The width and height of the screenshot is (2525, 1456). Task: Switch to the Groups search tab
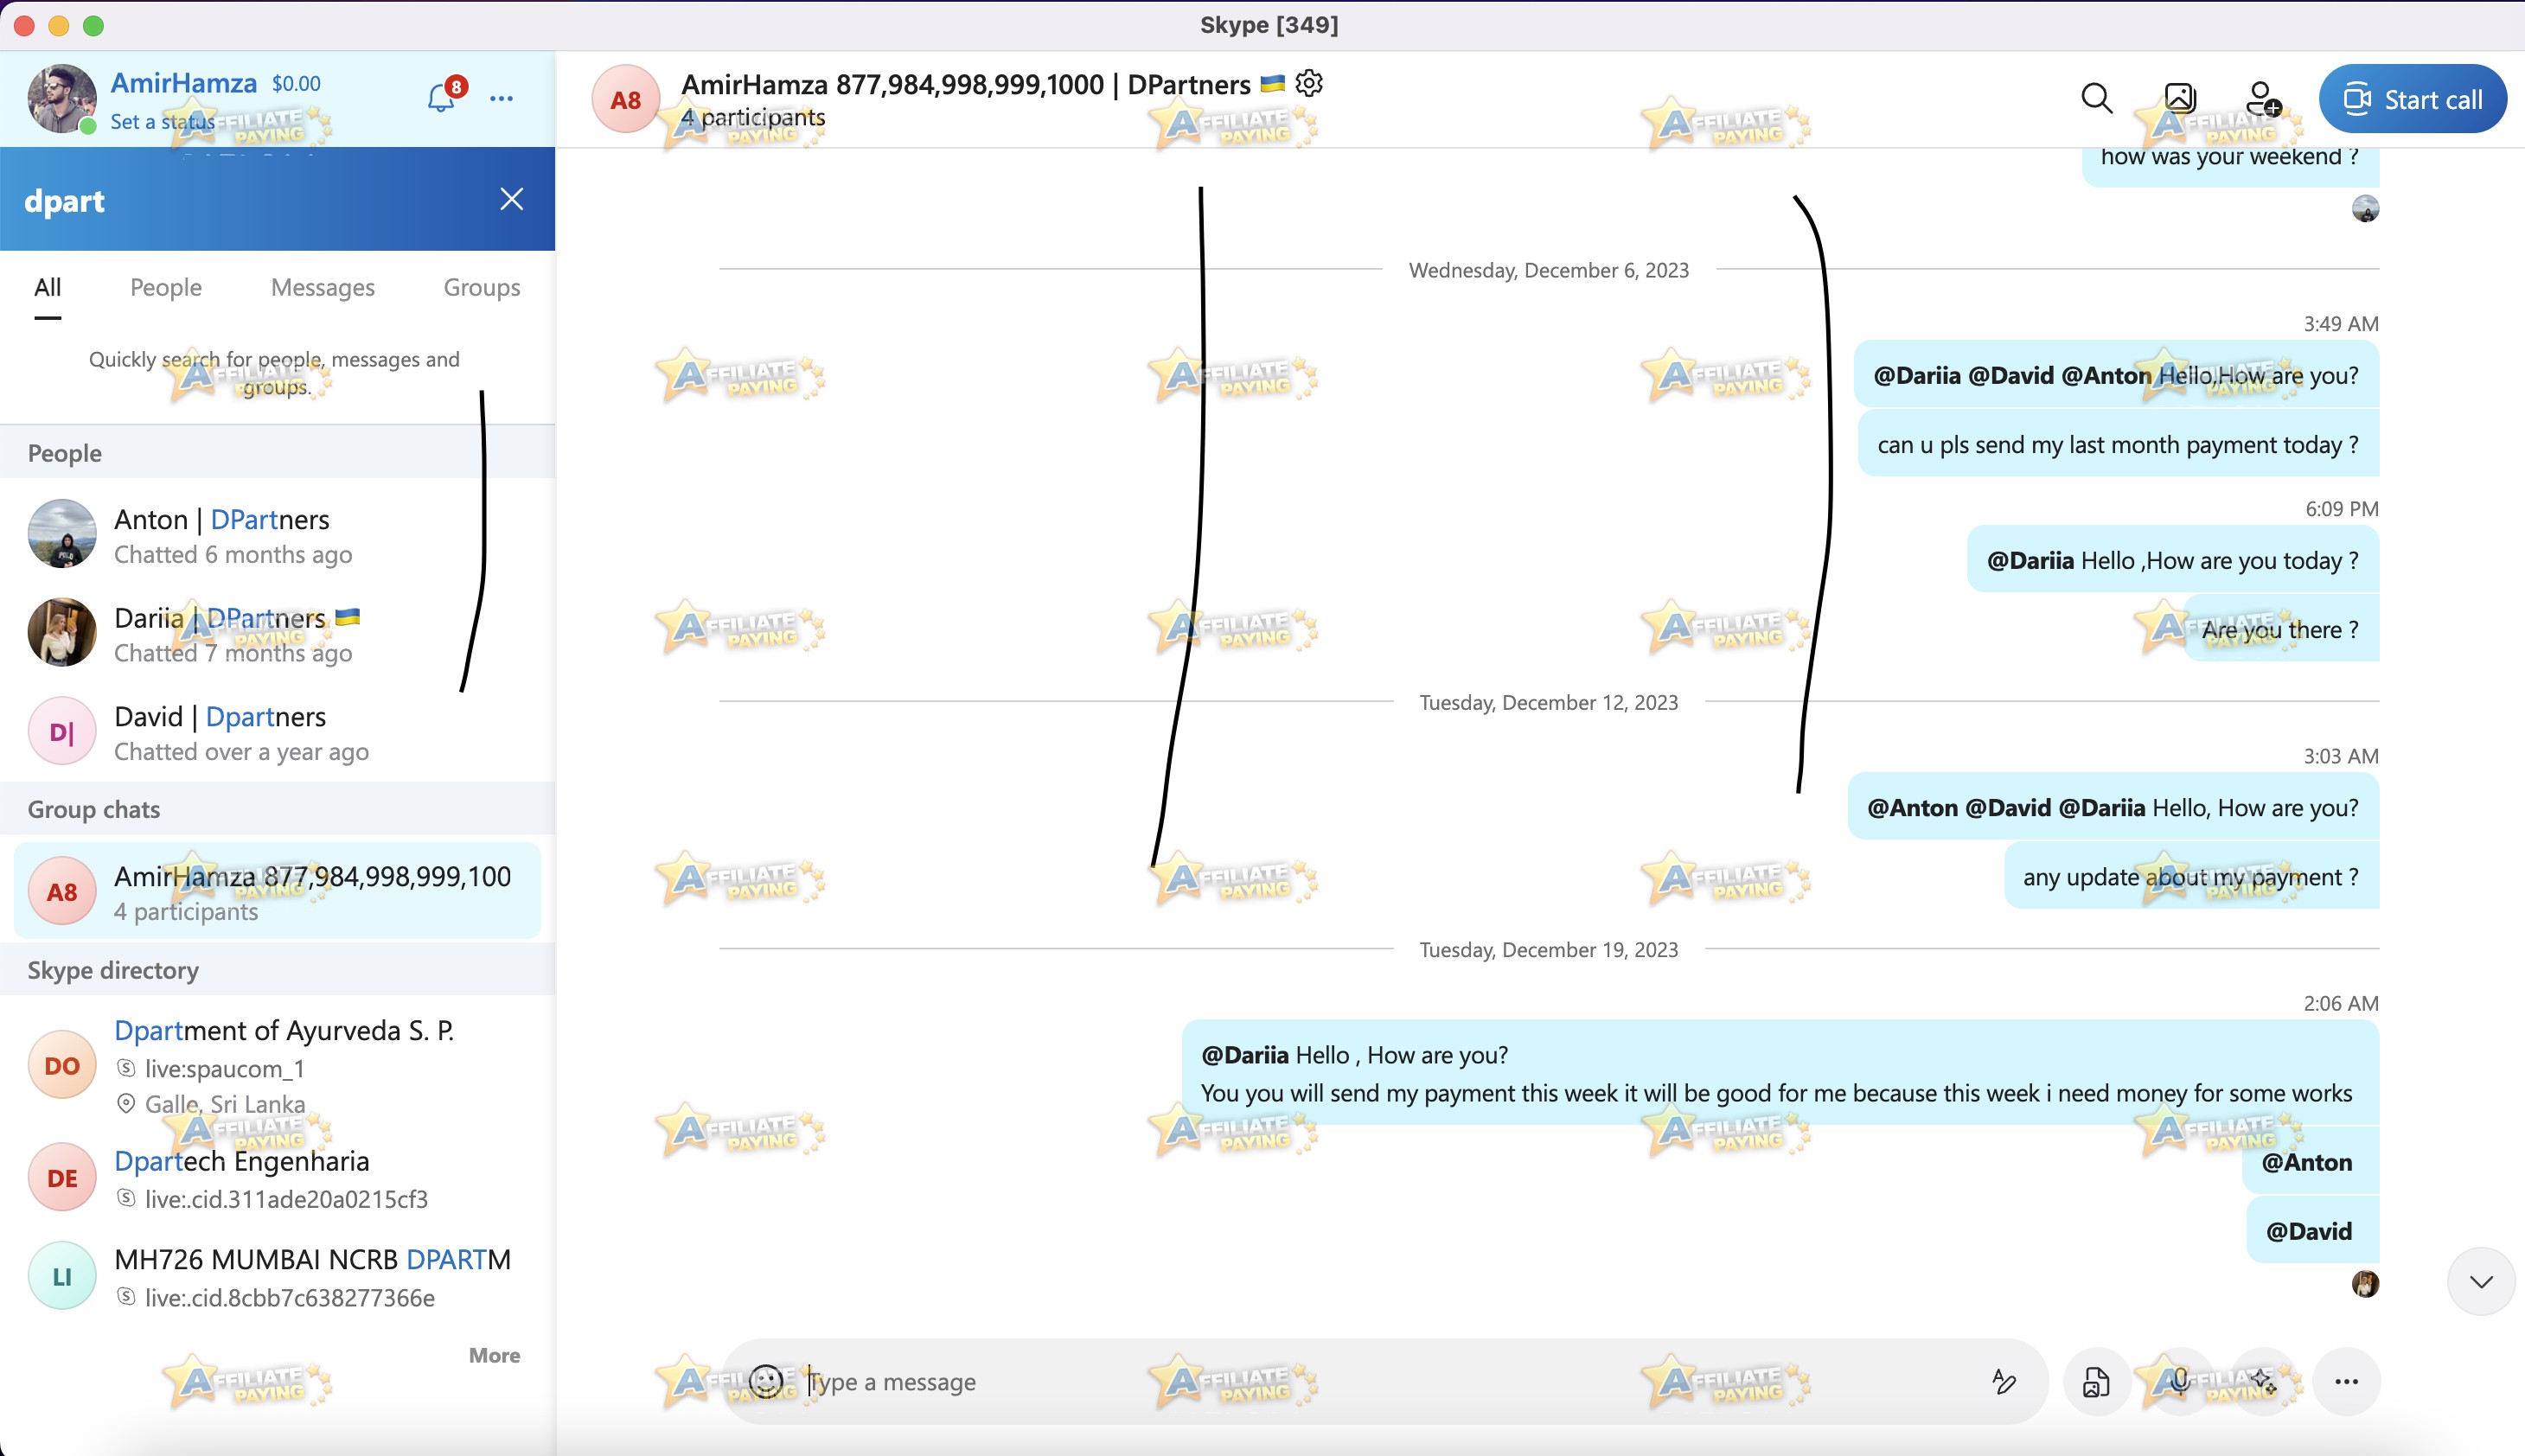482,288
